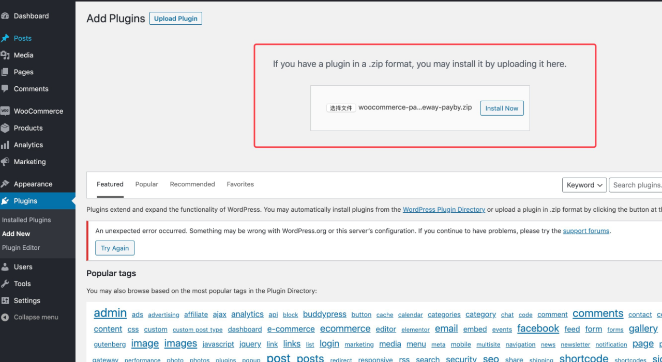The image size is (662, 362).
Task: Open Installed Plugins submenu item
Action: (x=26, y=220)
